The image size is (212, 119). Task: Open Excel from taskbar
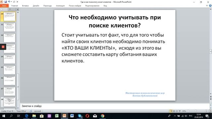[57, 116]
